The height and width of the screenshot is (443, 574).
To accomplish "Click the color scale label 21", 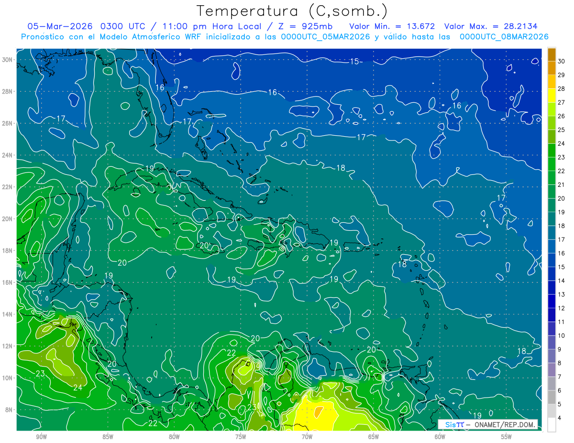I will (x=562, y=185).
